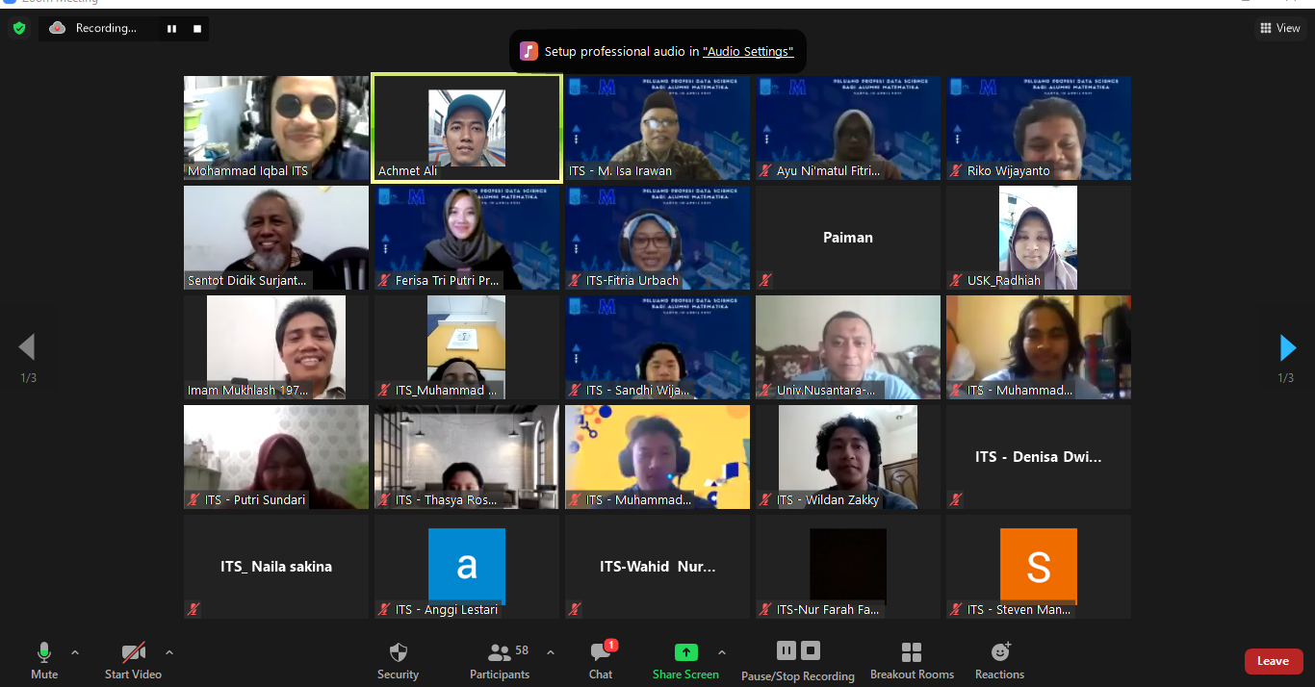Turn on camera with Start Video

pos(133,660)
